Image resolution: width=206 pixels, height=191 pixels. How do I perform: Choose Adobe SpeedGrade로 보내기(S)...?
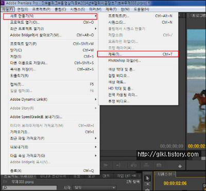(53, 117)
